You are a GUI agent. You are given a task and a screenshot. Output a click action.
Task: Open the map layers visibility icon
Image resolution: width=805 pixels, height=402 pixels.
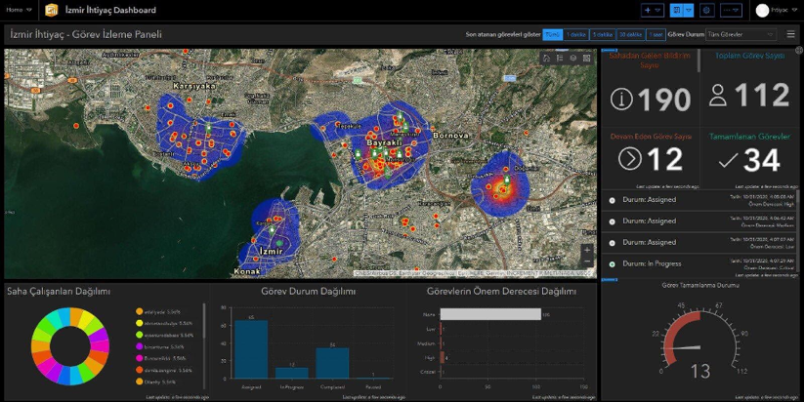point(572,58)
